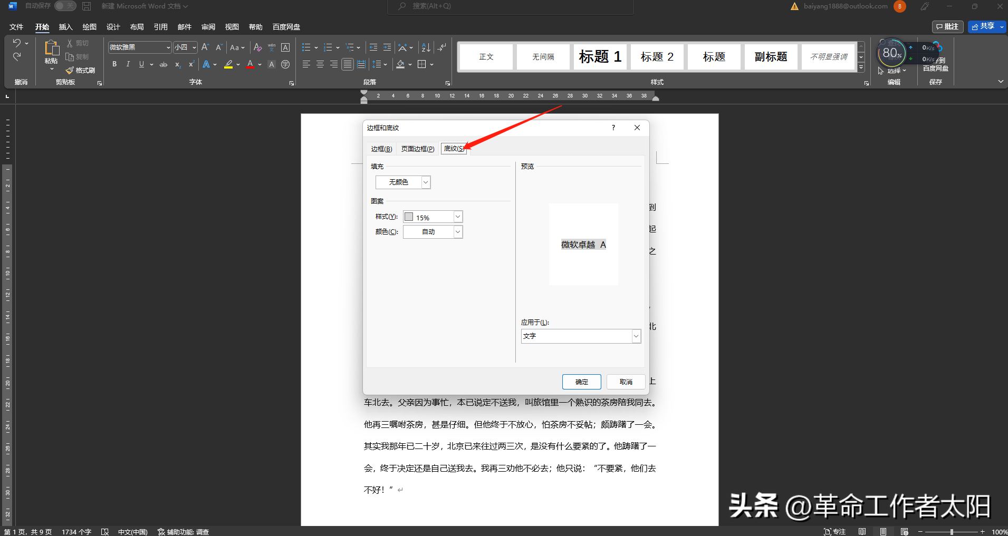This screenshot has height=536, width=1008.
Task: Click the Format Painter (格式刷) icon
Action: 81,70
